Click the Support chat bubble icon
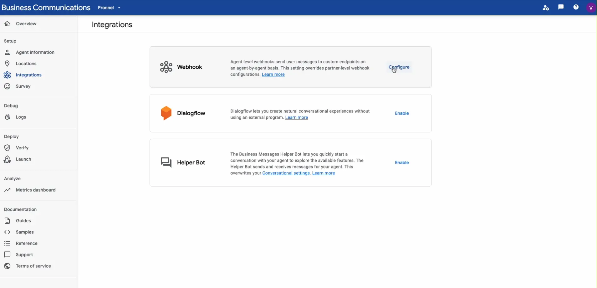The image size is (597, 288). click(x=7, y=255)
